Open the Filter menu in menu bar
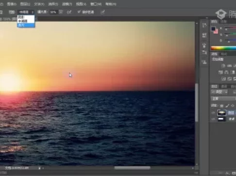Viewport: 236px width, 176px height. pyautogui.click(x=67, y=4)
